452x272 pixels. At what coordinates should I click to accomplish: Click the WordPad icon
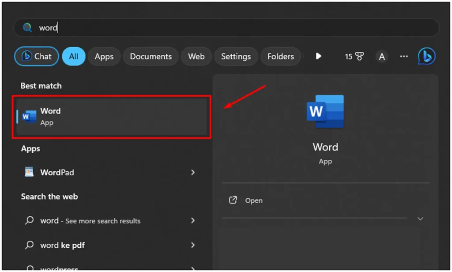(x=29, y=172)
